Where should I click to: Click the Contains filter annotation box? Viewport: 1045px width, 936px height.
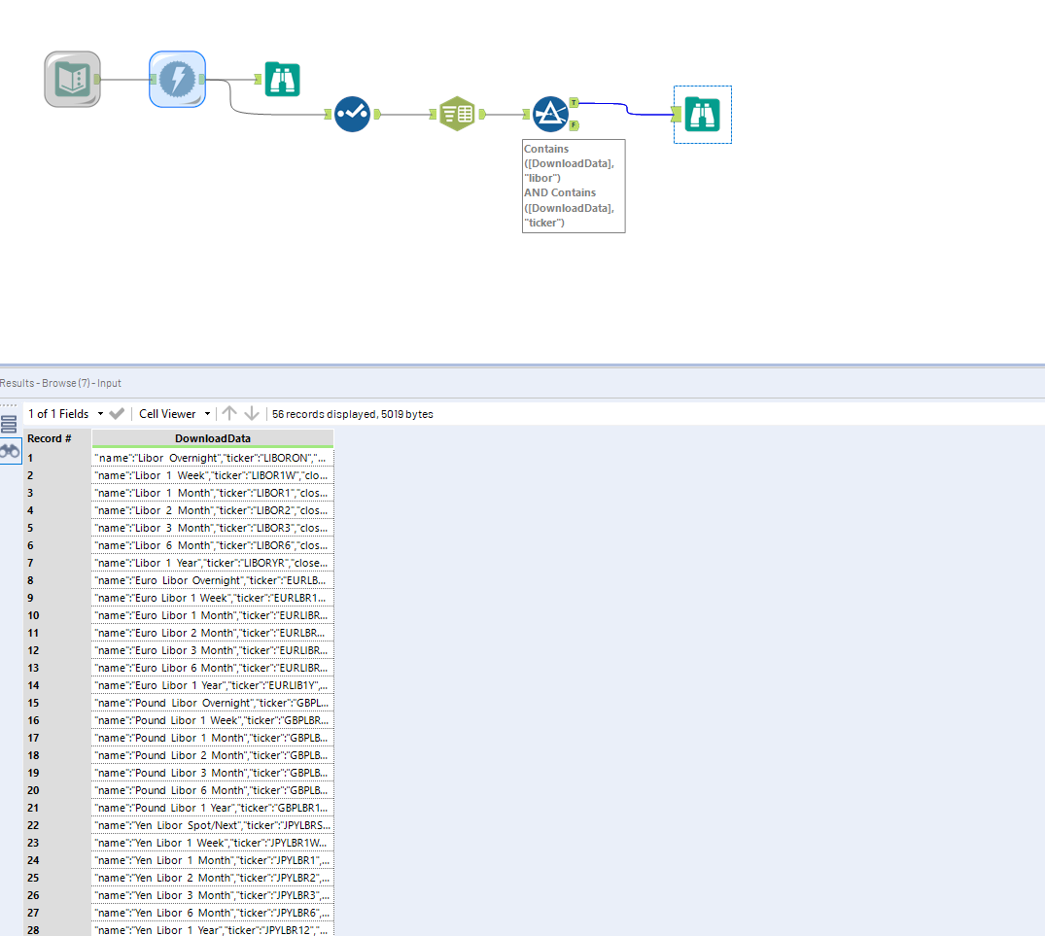[574, 186]
